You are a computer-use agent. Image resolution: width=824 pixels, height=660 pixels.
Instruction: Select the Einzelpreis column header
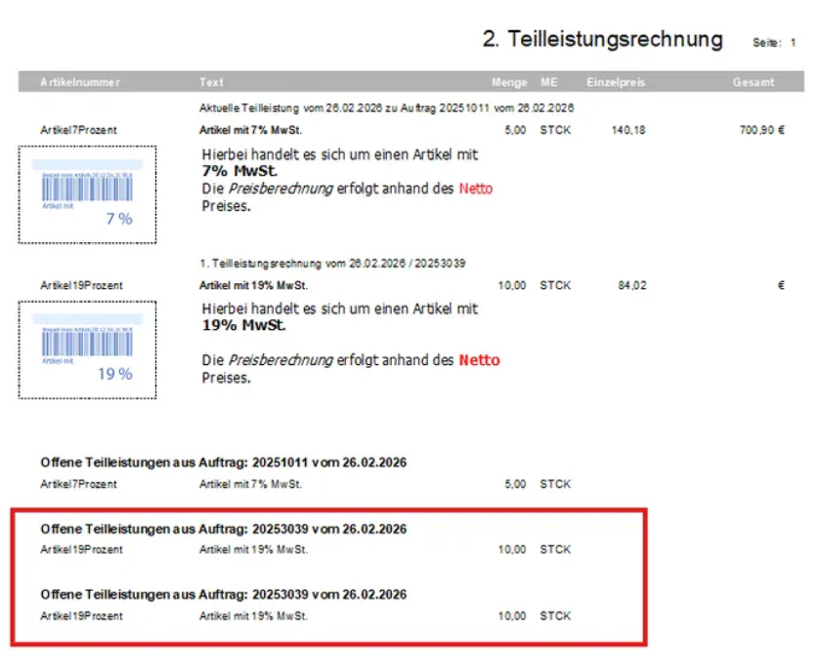[616, 82]
